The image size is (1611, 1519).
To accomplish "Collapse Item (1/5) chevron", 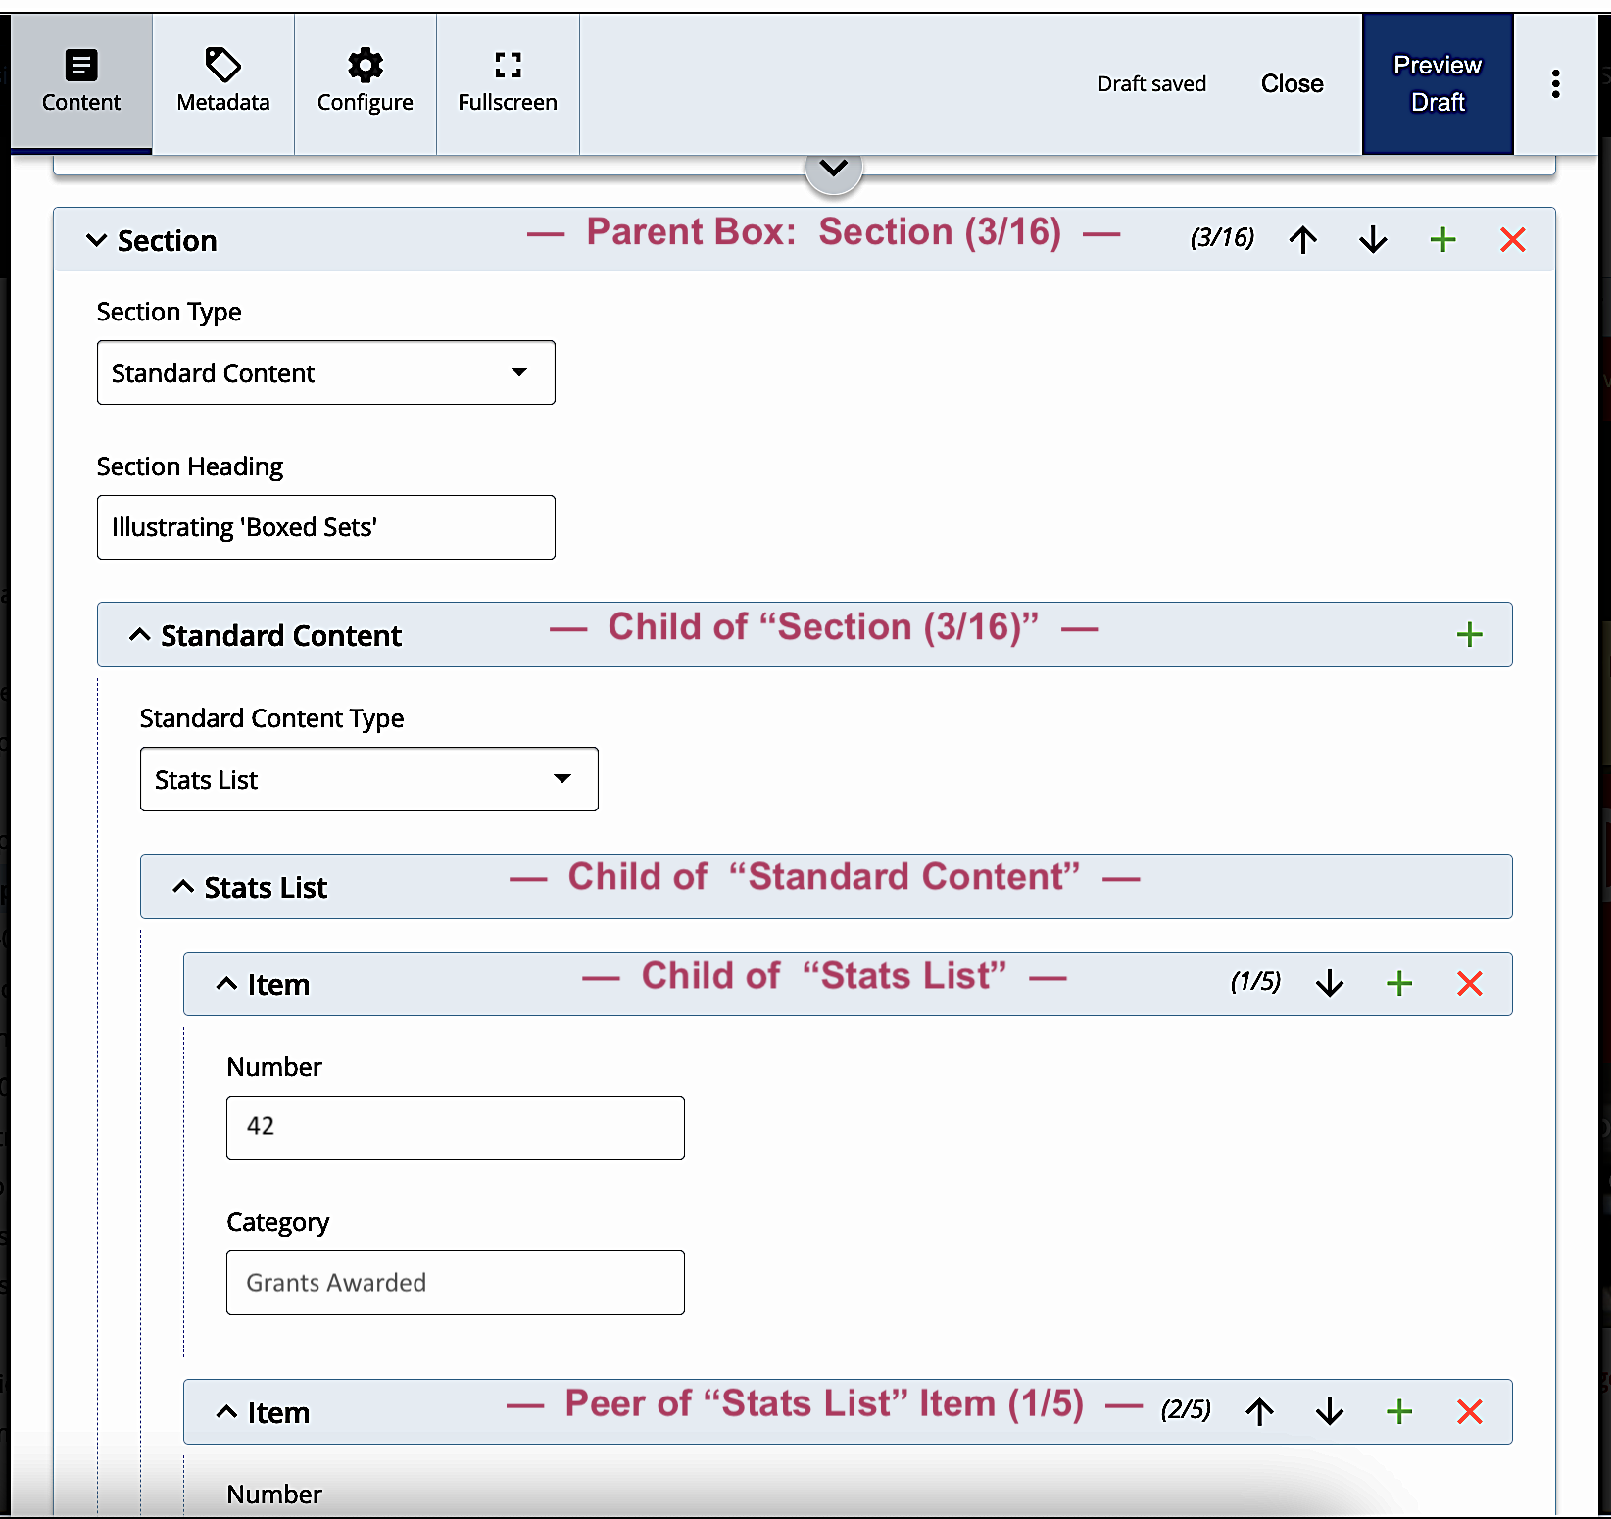I will click(226, 984).
